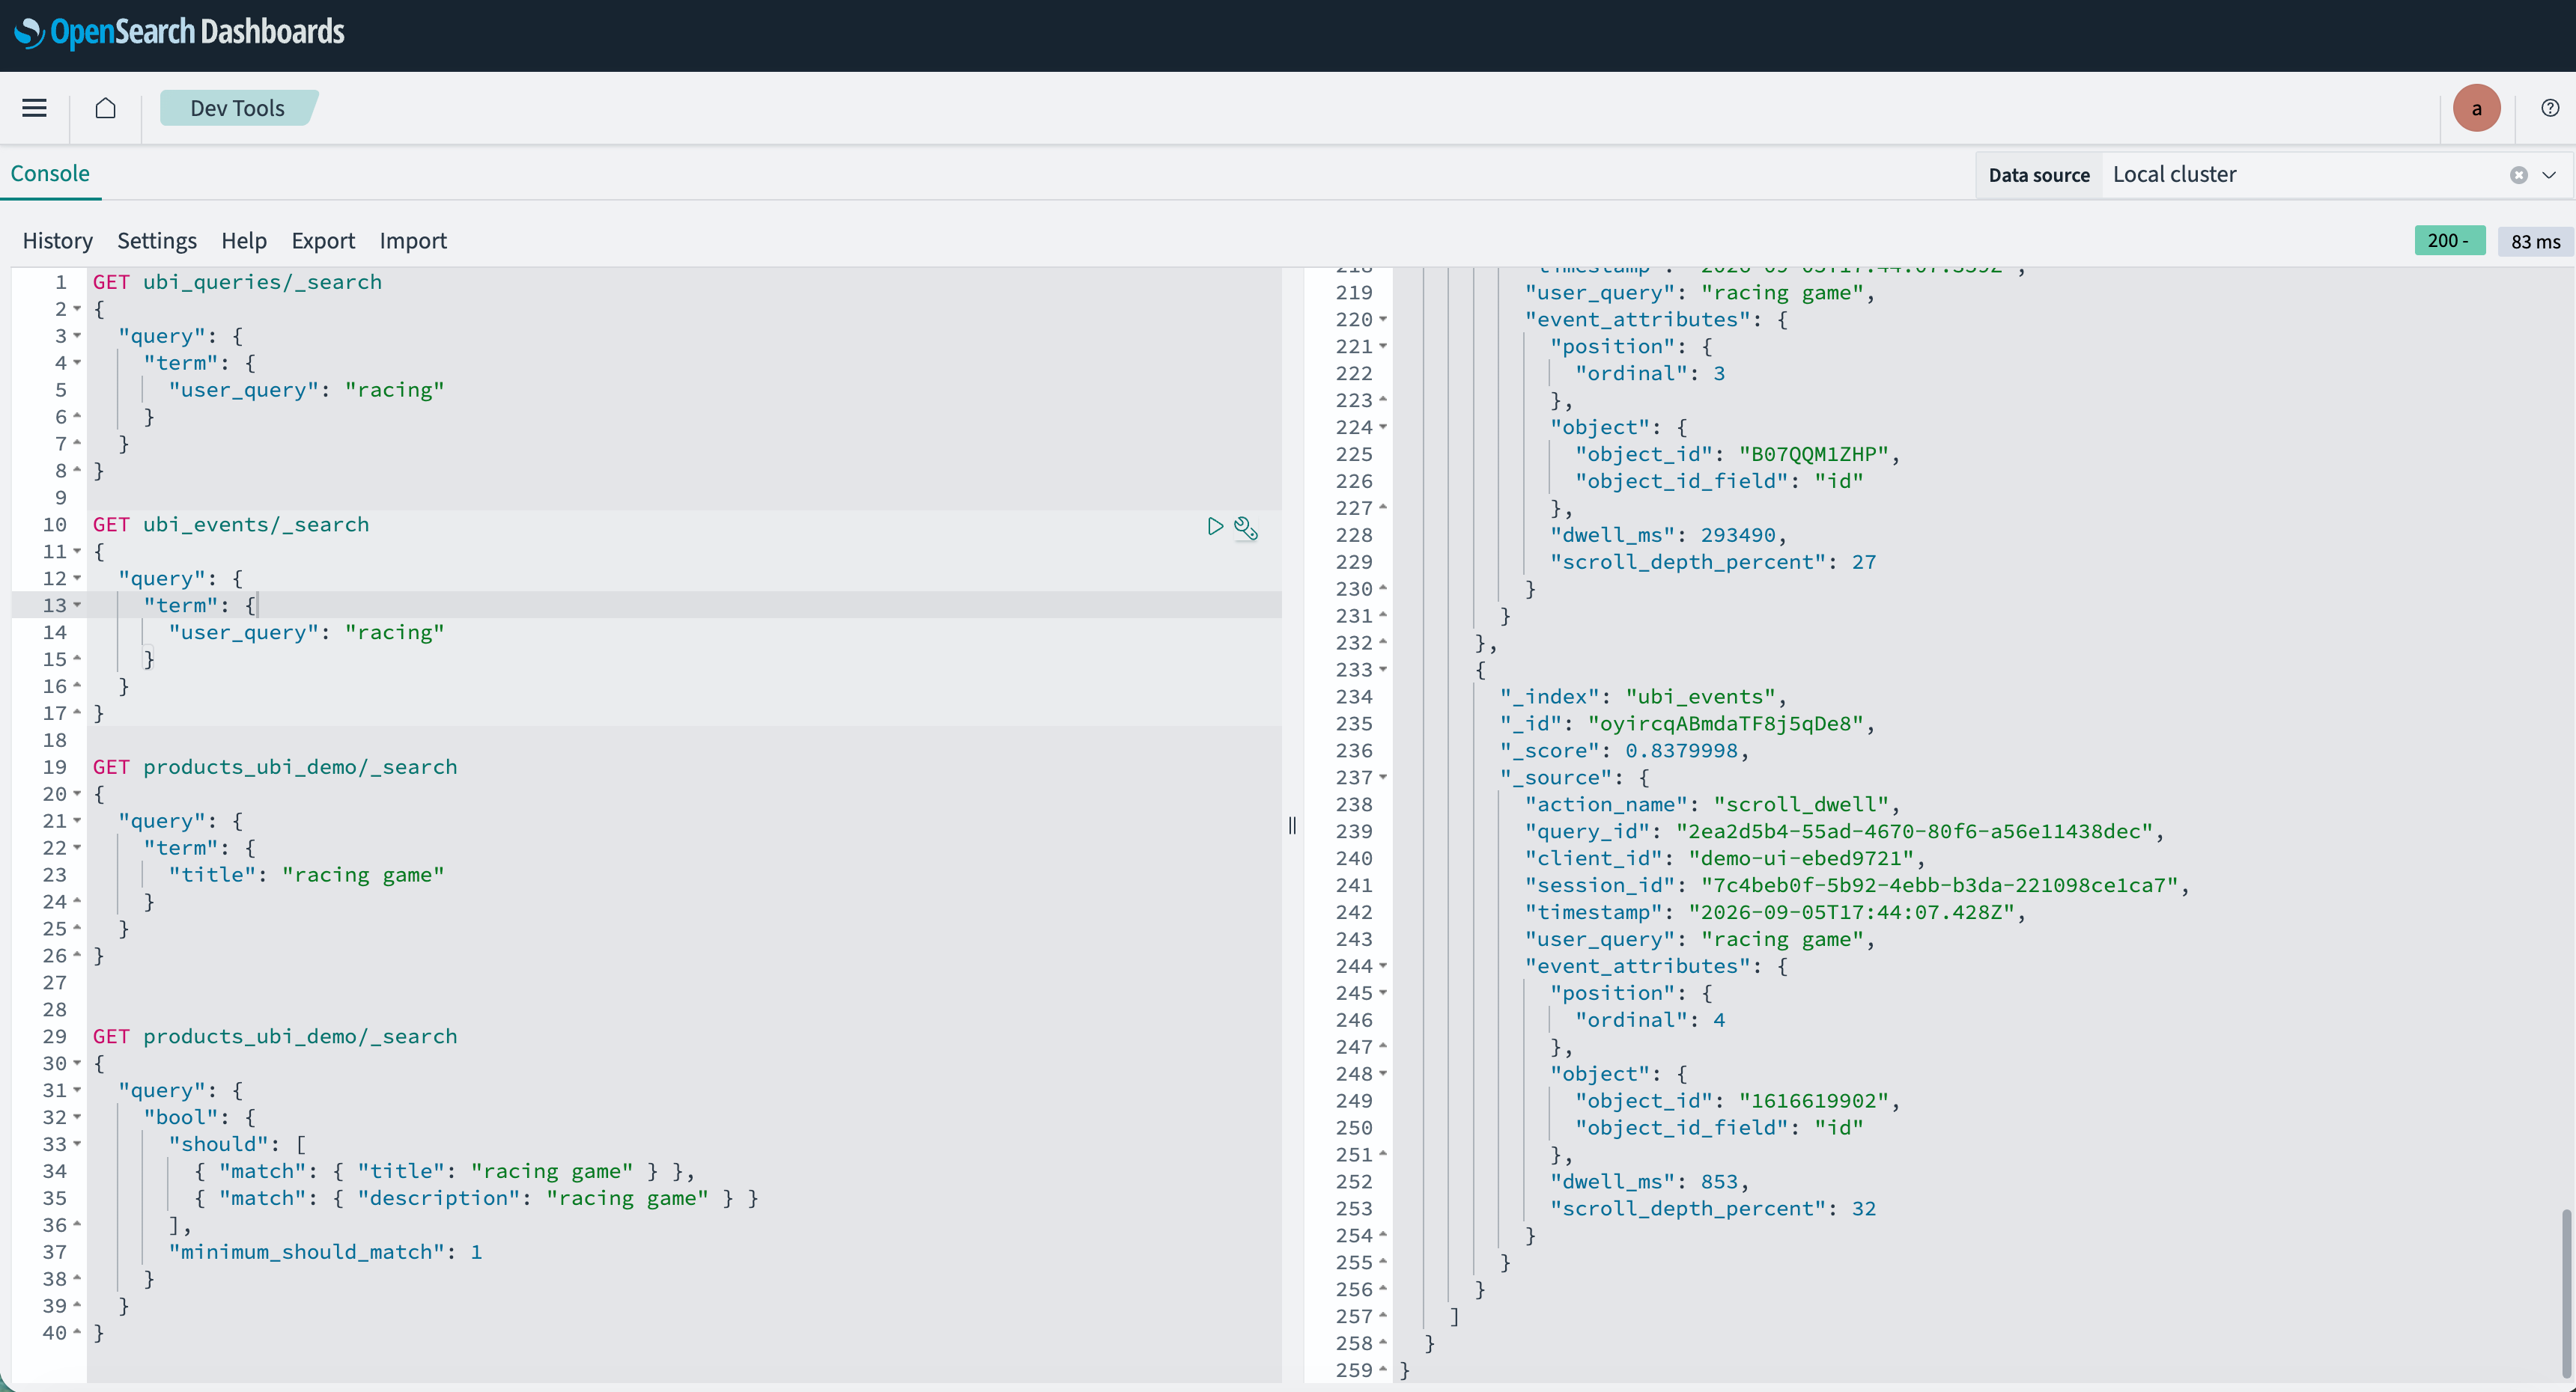
Task: Collapse fold arrow at response line 248
Action: [x=1383, y=1074]
